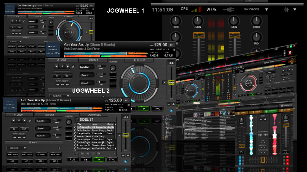This screenshot has width=307, height=172.
Task: Open the SIX DECKS layout dropdown arrow
Action: (266, 9)
